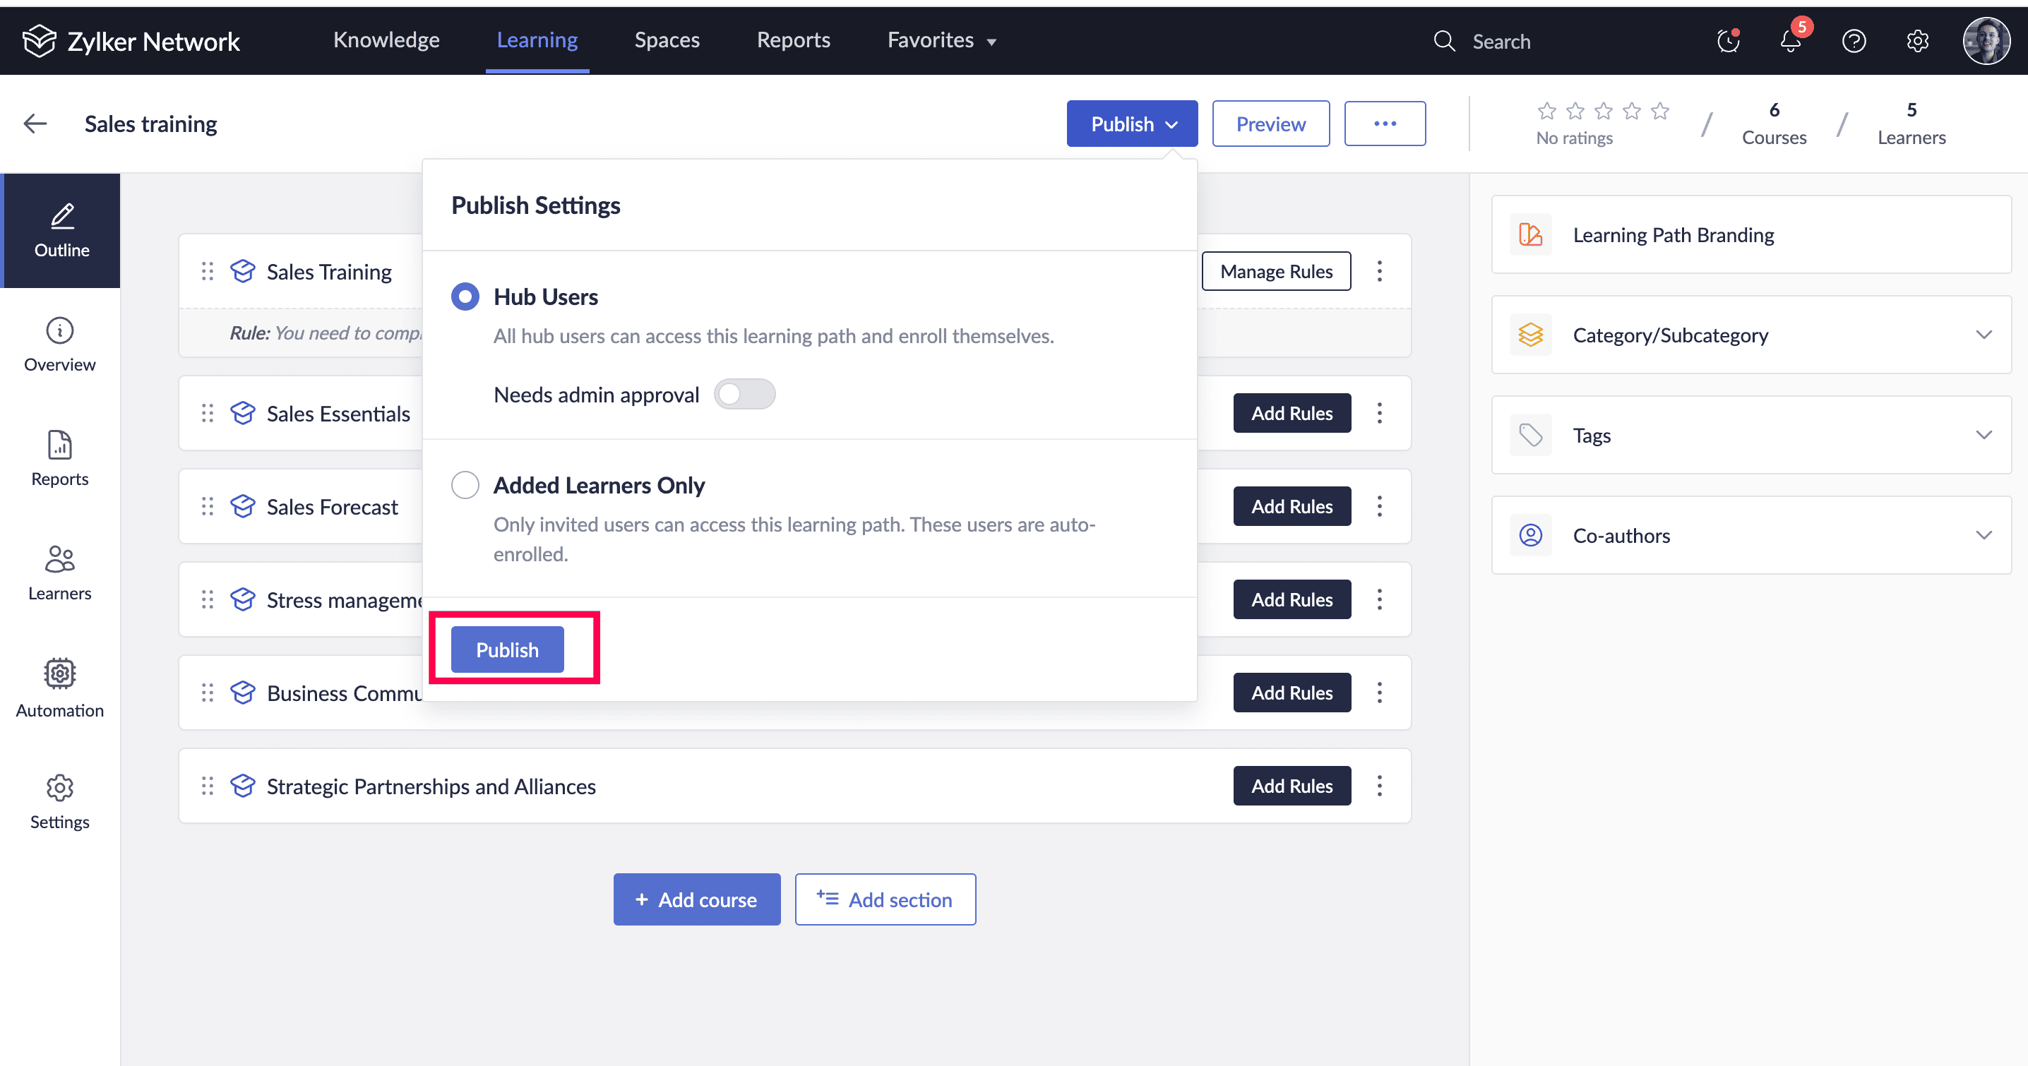Click the Publish button in Publish Settings
Image resolution: width=2028 pixels, height=1066 pixels.
507,649
